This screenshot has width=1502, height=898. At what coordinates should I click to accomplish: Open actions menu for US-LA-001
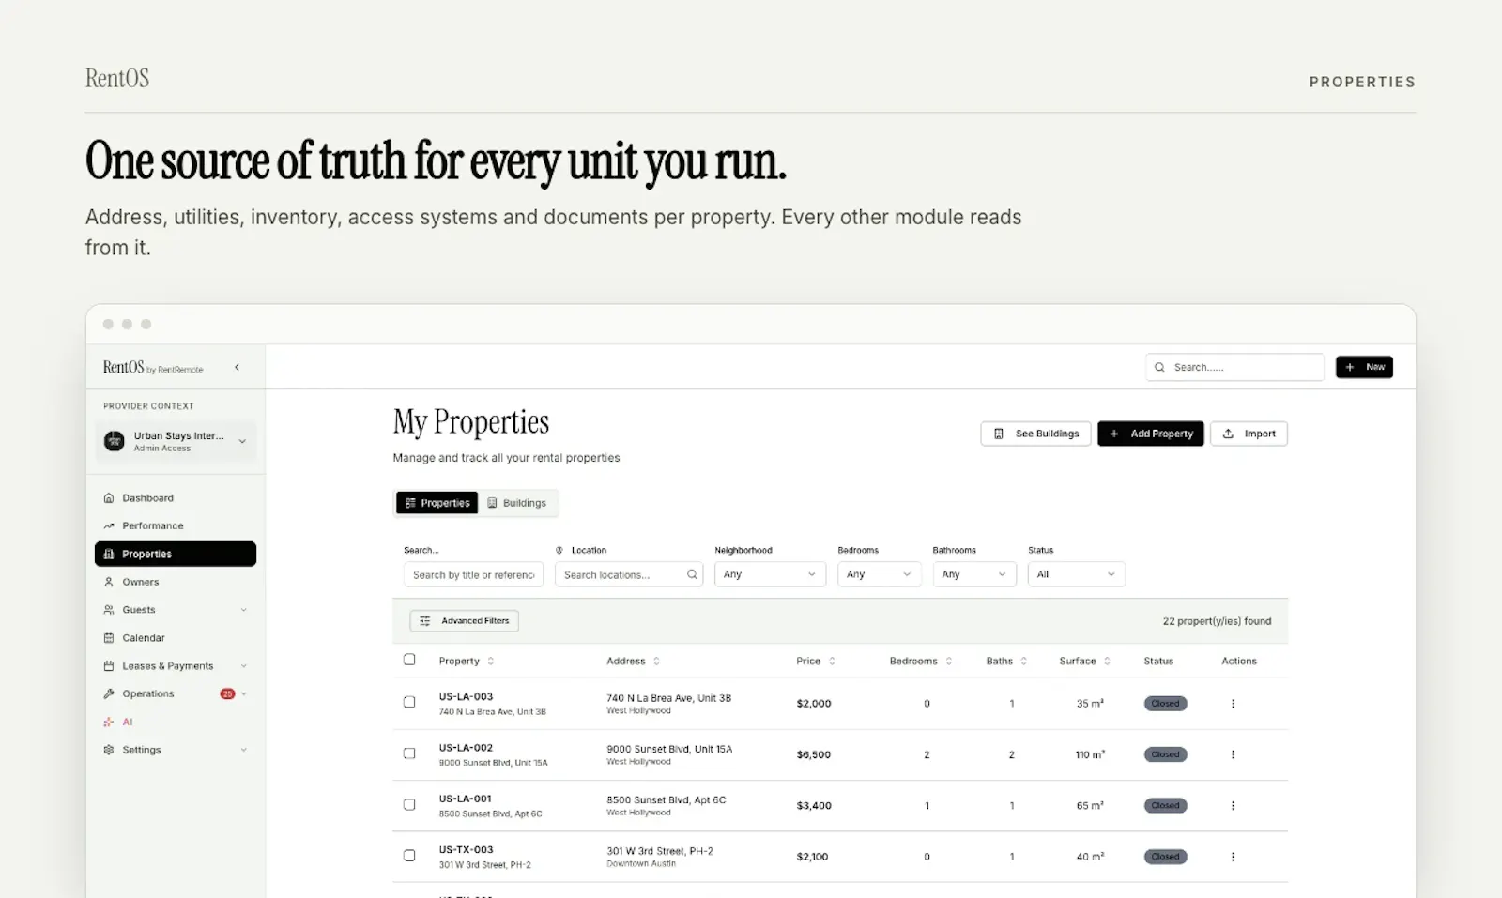click(1233, 806)
